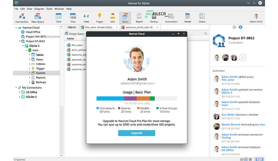Open Sue Weller link in Activities
The height and width of the screenshot is (161, 278).
point(228,115)
